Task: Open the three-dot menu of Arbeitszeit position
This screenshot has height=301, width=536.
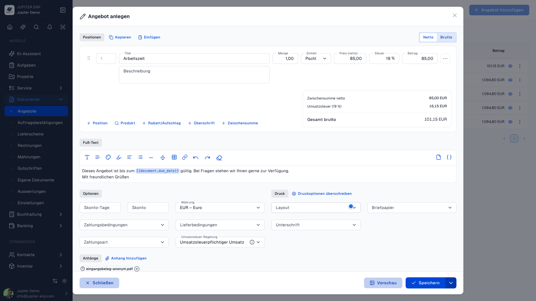Action: pos(445,59)
